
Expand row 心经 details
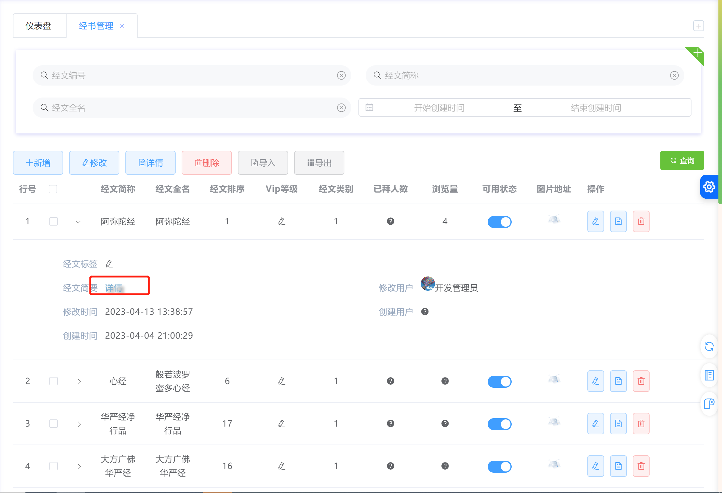coord(79,381)
